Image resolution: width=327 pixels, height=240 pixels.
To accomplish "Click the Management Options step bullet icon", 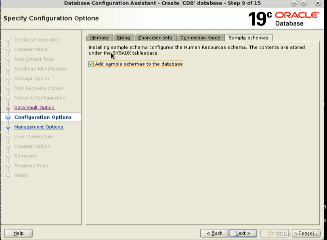I will [x=9, y=127].
